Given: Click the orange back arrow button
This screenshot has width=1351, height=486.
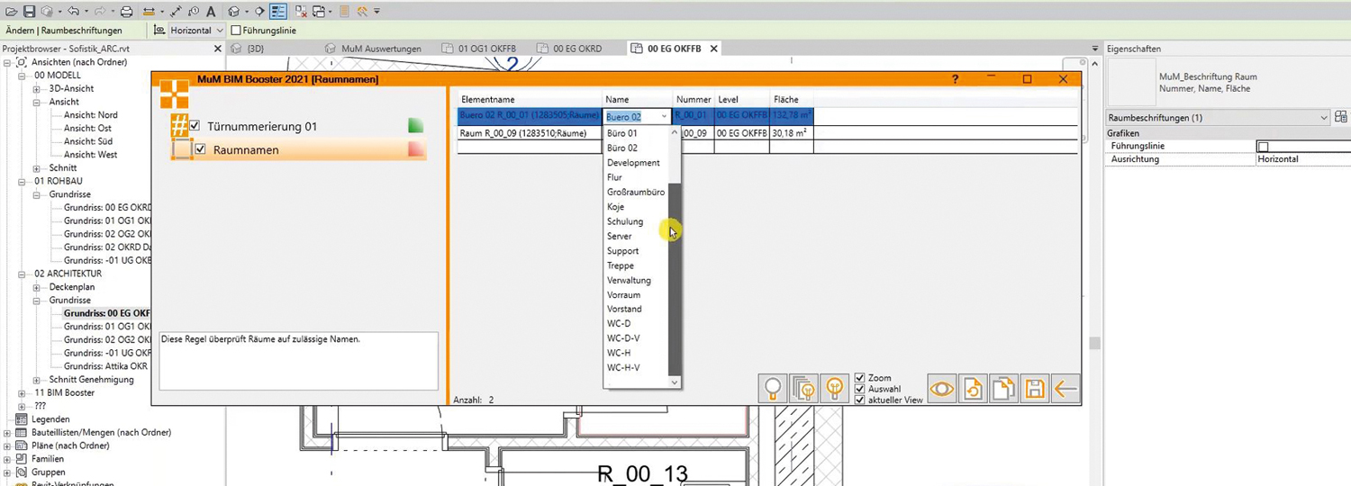Looking at the screenshot, I should (x=1065, y=389).
